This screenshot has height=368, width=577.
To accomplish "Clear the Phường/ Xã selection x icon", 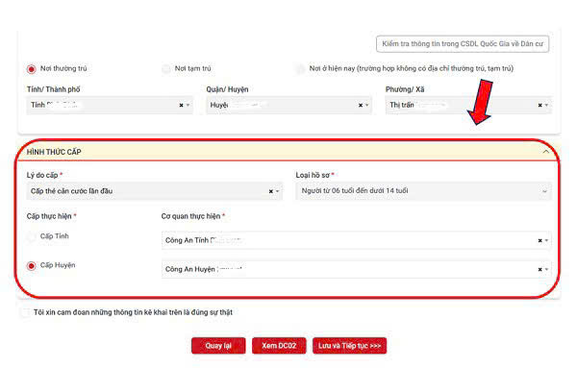I will 539,105.
